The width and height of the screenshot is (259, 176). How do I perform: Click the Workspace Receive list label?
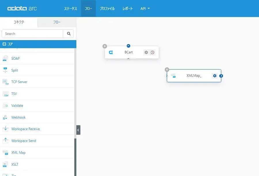[25, 129]
